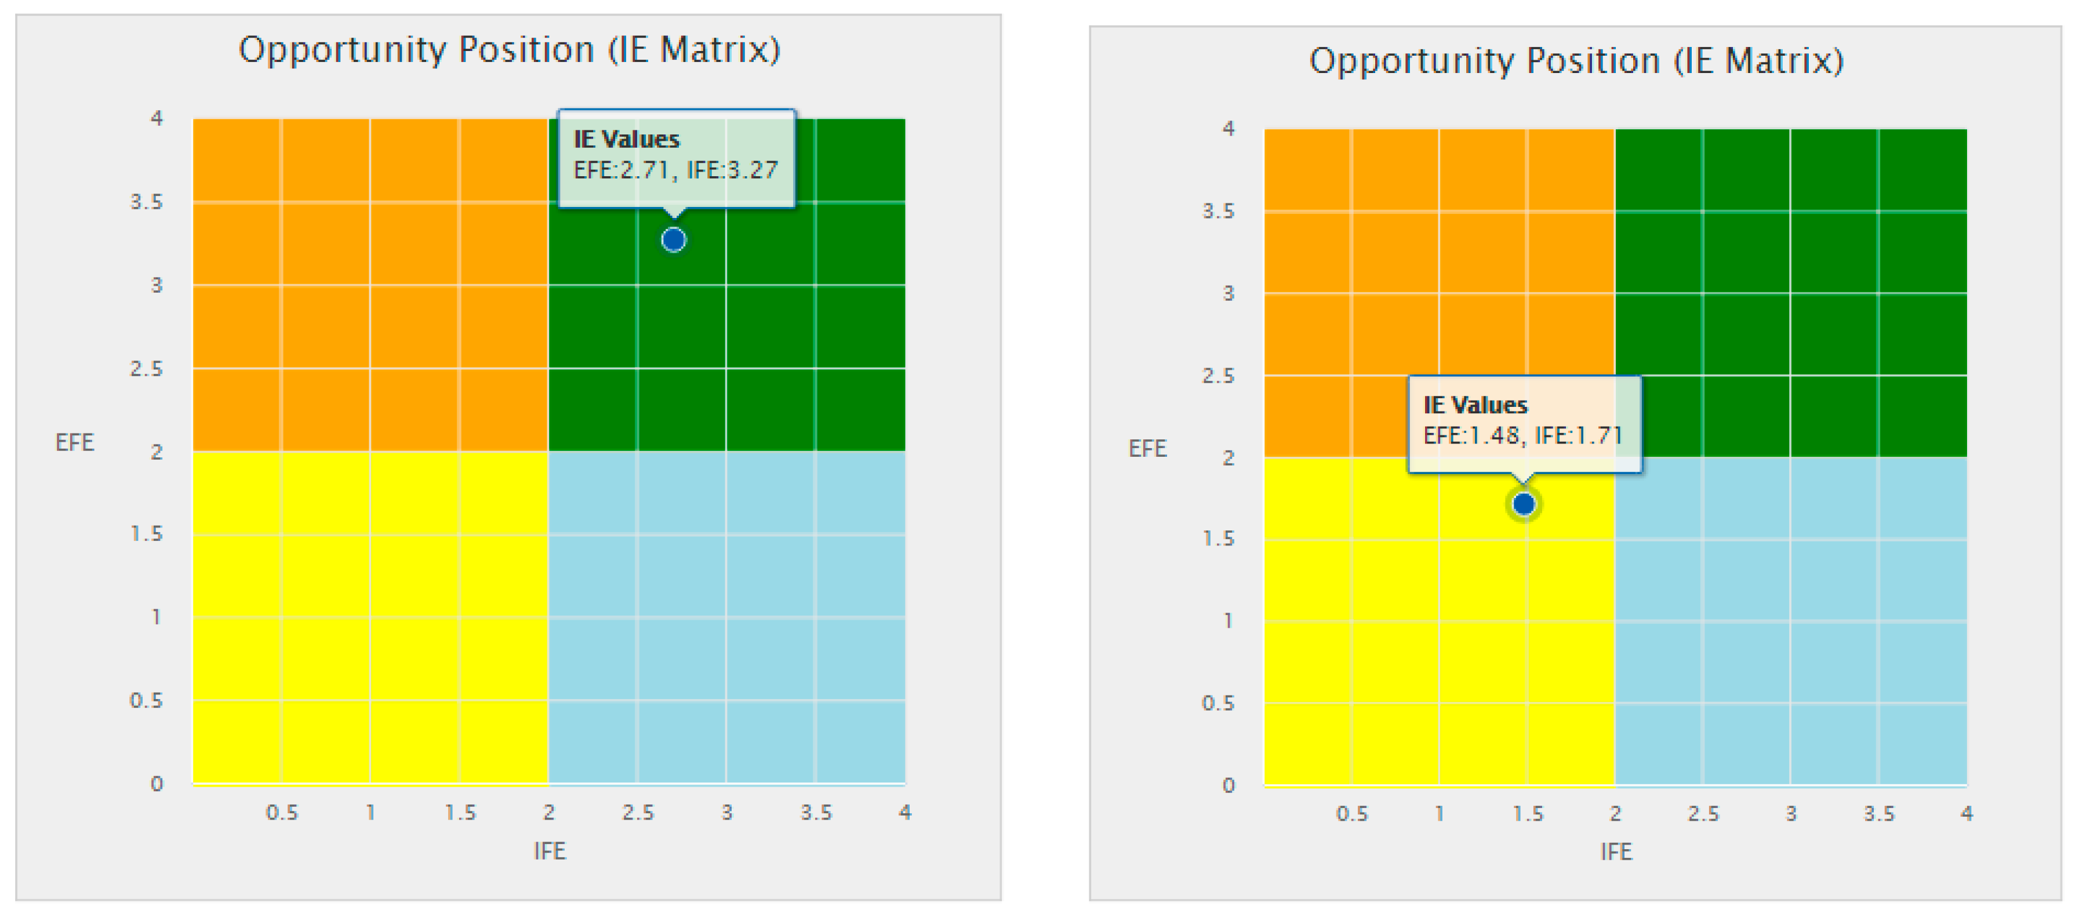
Task: Click the 0.5 y-axis tick on right chart
Action: click(x=1217, y=703)
